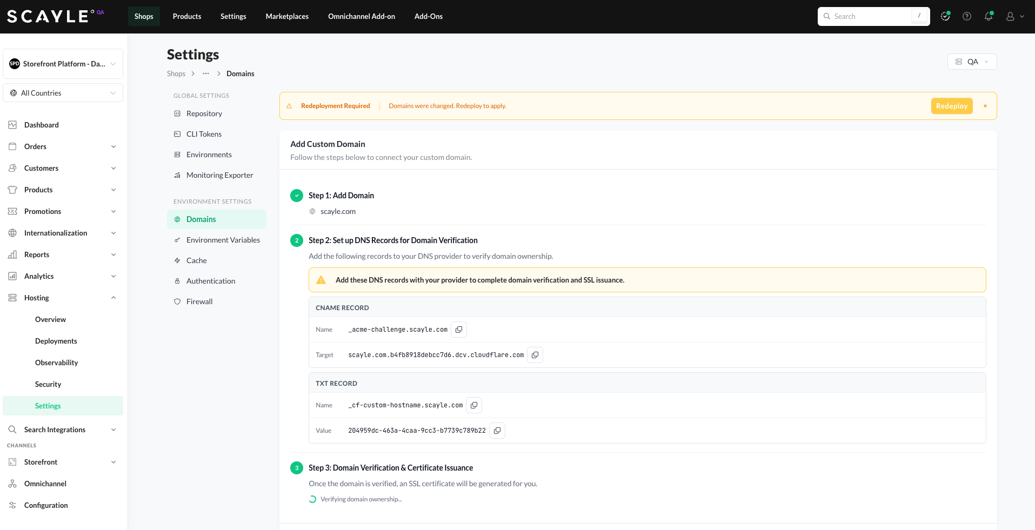
Task: Switch to the Marketplaces top tab
Action: pyautogui.click(x=287, y=16)
